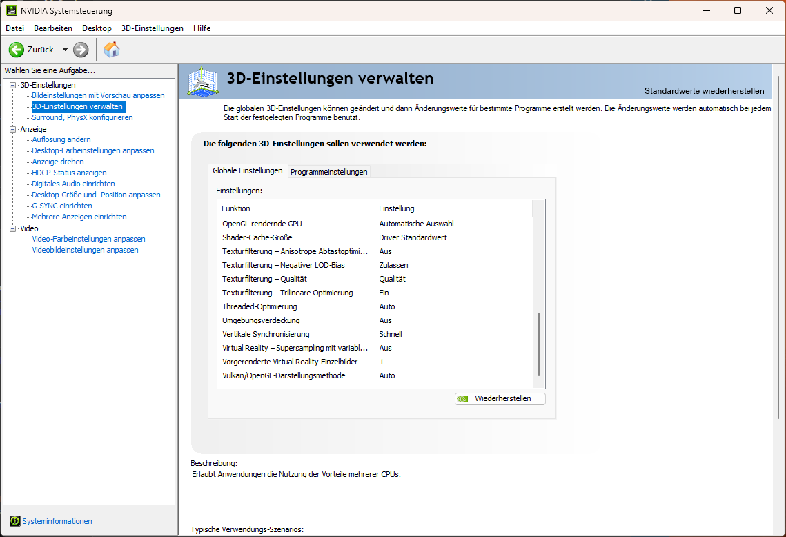
Task: Open Desktop-Größe und -Position anpassen
Action: [x=96, y=195]
